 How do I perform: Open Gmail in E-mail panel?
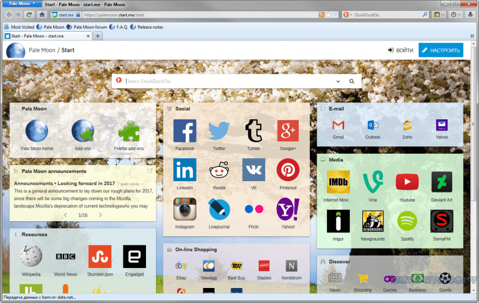(338, 125)
